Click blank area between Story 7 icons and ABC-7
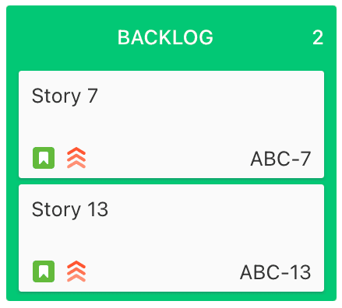 167,158
